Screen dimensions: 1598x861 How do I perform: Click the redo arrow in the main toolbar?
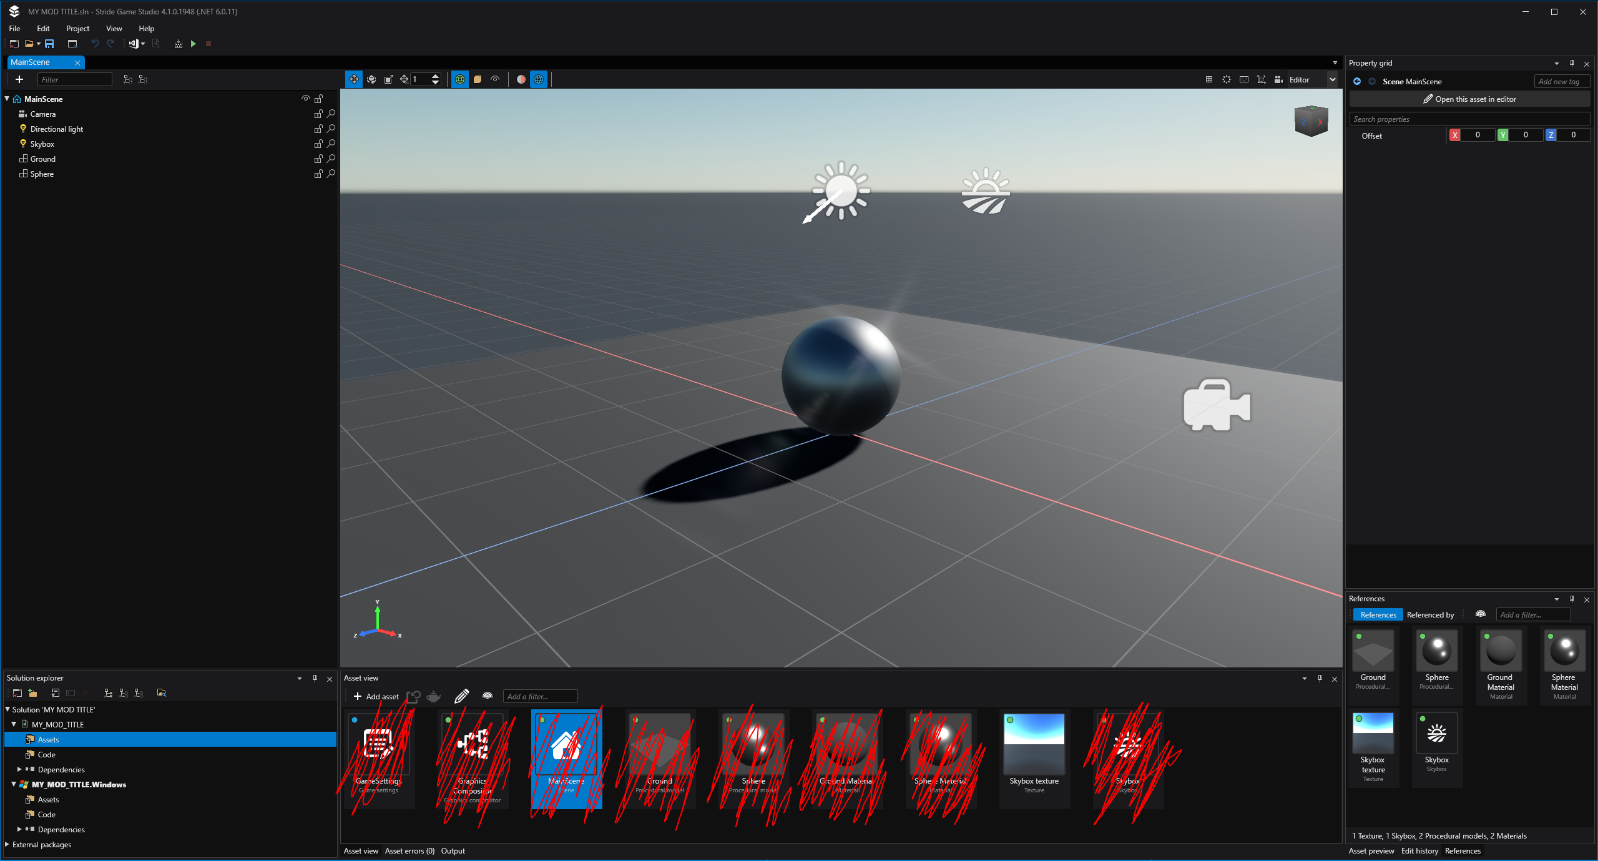110,44
